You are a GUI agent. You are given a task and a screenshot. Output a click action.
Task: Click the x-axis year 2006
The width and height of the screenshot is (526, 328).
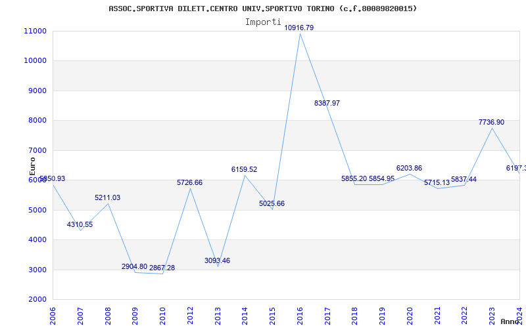pyautogui.click(x=53, y=316)
